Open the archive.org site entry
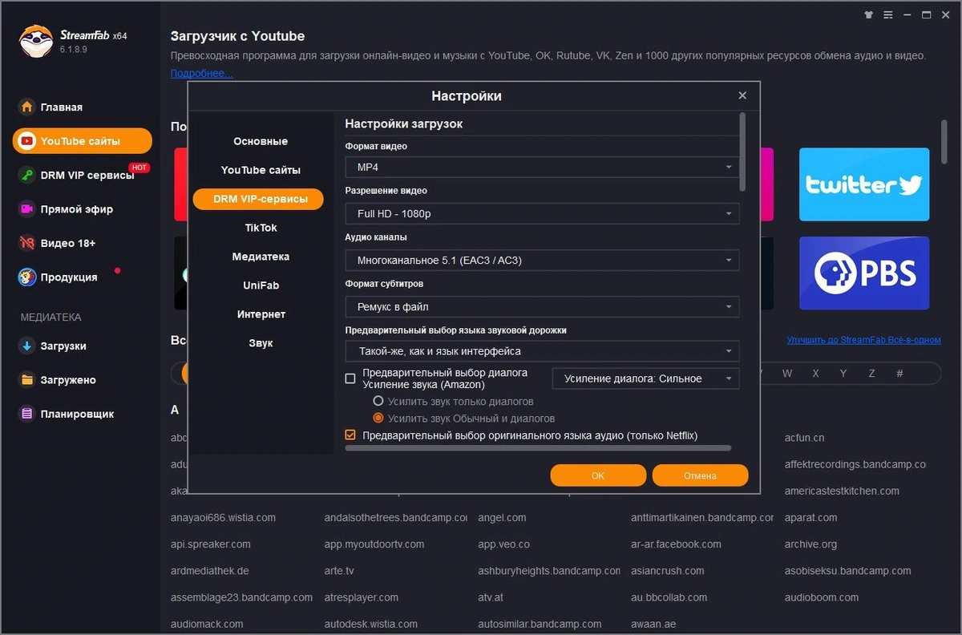 (x=810, y=544)
